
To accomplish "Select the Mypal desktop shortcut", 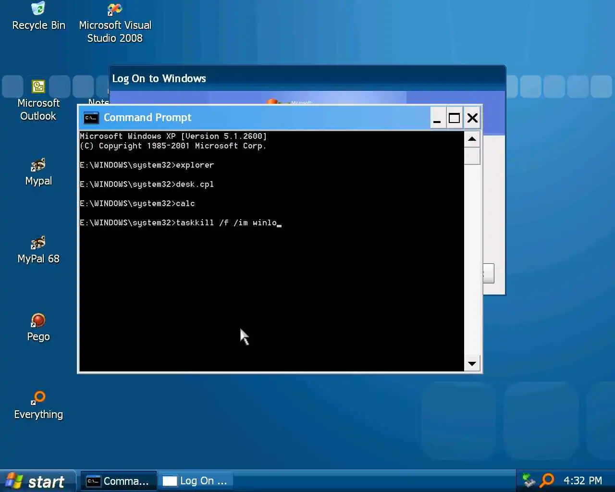I will point(38,172).
